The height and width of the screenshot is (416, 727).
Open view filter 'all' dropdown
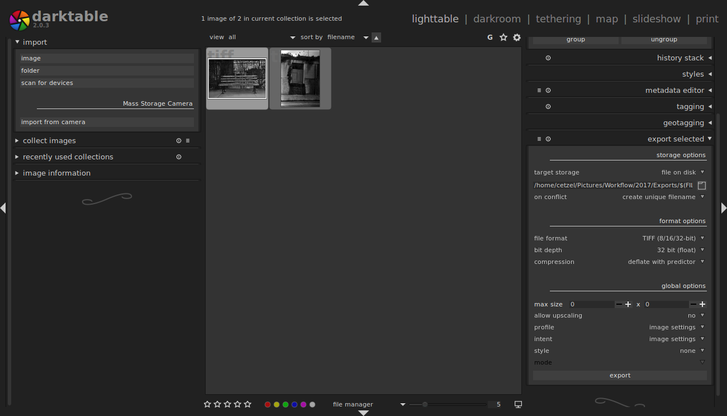tap(261, 37)
